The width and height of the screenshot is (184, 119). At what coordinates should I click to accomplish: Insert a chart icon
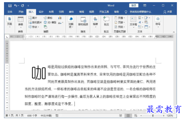click(60, 18)
